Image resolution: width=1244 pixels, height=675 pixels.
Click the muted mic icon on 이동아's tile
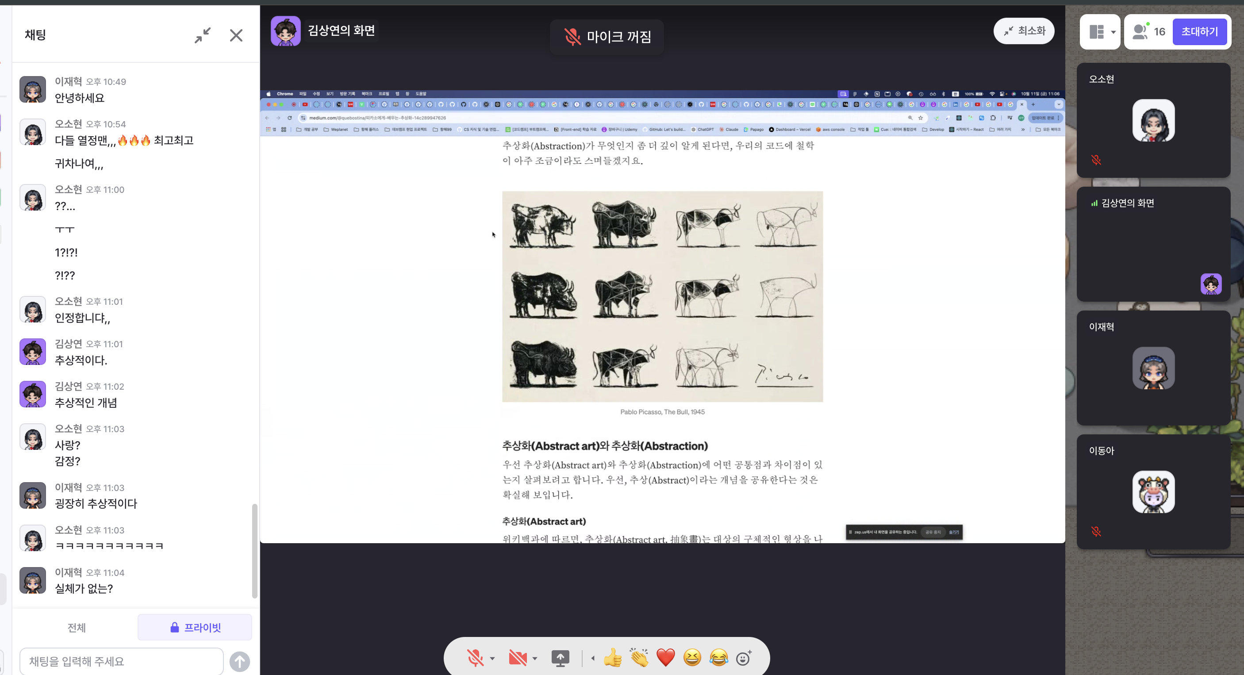coord(1096,532)
